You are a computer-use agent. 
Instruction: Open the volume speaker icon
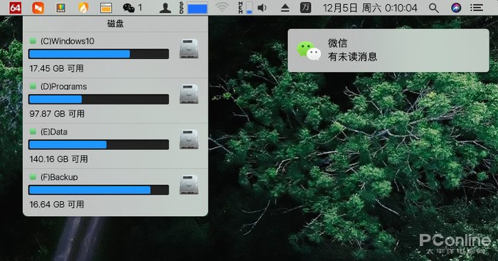coord(262,8)
